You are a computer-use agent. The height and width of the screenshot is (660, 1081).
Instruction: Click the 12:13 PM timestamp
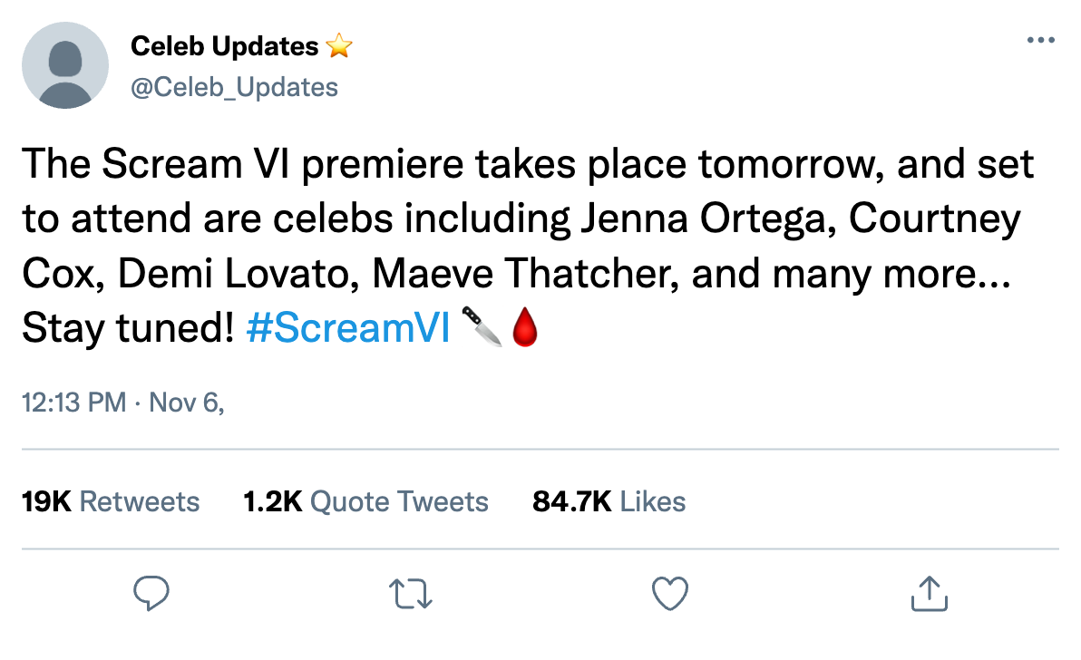click(73, 403)
